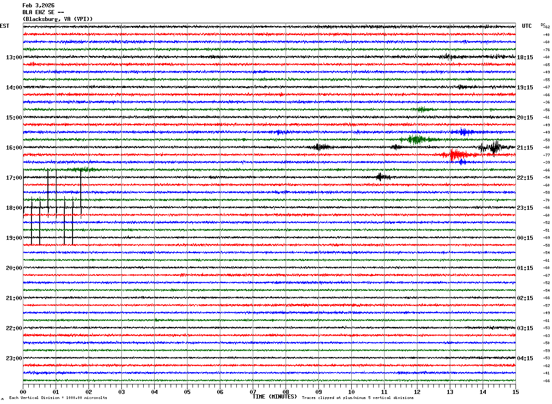This screenshot has height=404, width=552.
Task: Click the DC value -39
Action: (547, 162)
